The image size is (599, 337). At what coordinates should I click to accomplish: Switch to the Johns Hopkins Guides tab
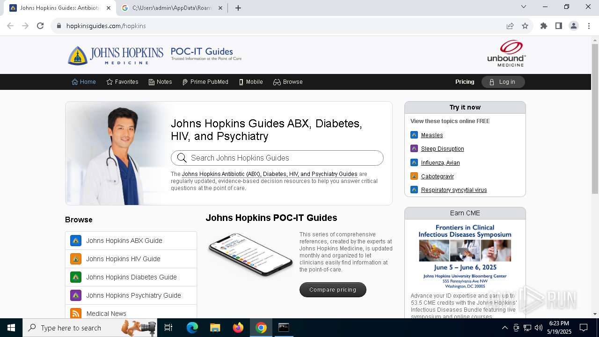point(60,8)
